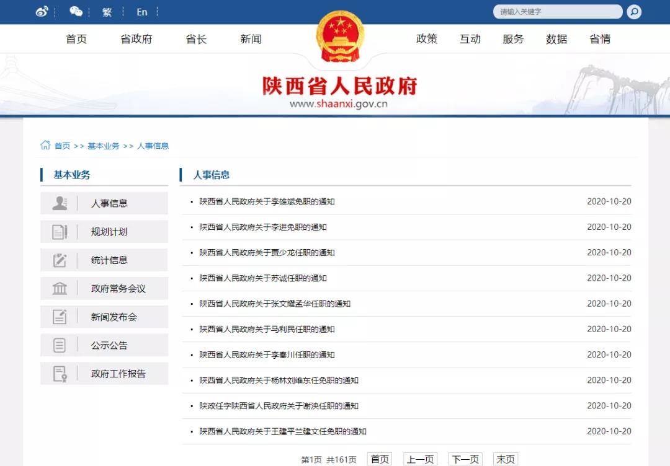Click notepad icon beside 新闻发布会
The width and height of the screenshot is (670, 466).
60,317
